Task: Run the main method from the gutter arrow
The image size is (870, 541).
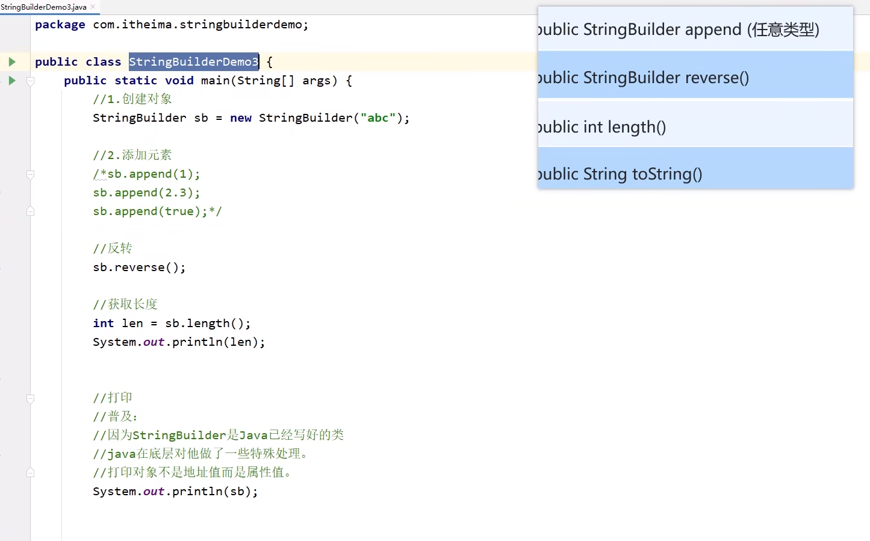Action: [x=12, y=80]
